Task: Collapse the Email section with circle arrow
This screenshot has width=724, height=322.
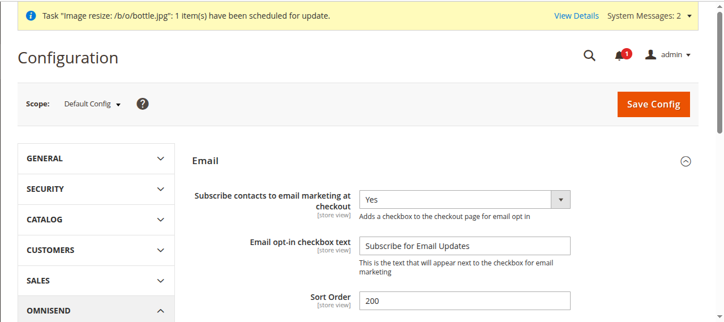Action: pos(686,161)
